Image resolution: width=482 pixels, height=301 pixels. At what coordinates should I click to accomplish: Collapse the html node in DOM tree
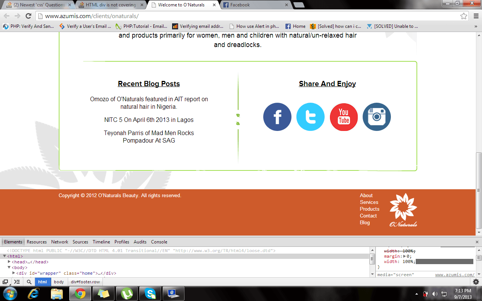(5, 256)
